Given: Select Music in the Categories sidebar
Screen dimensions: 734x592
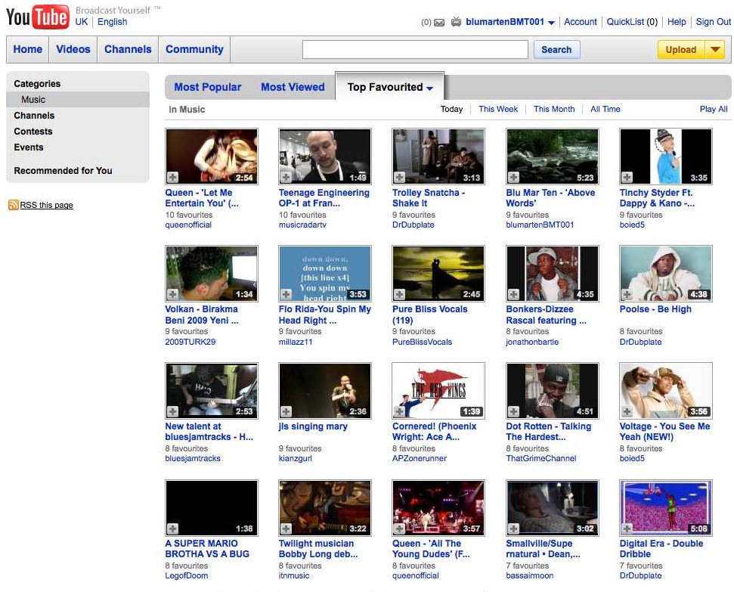Looking at the screenshot, I should 33,100.
